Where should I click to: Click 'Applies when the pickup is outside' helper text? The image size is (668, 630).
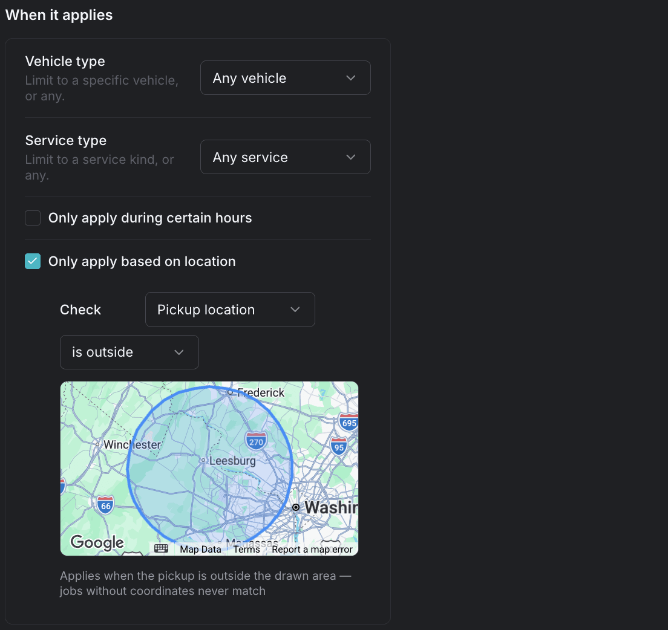[x=205, y=583]
